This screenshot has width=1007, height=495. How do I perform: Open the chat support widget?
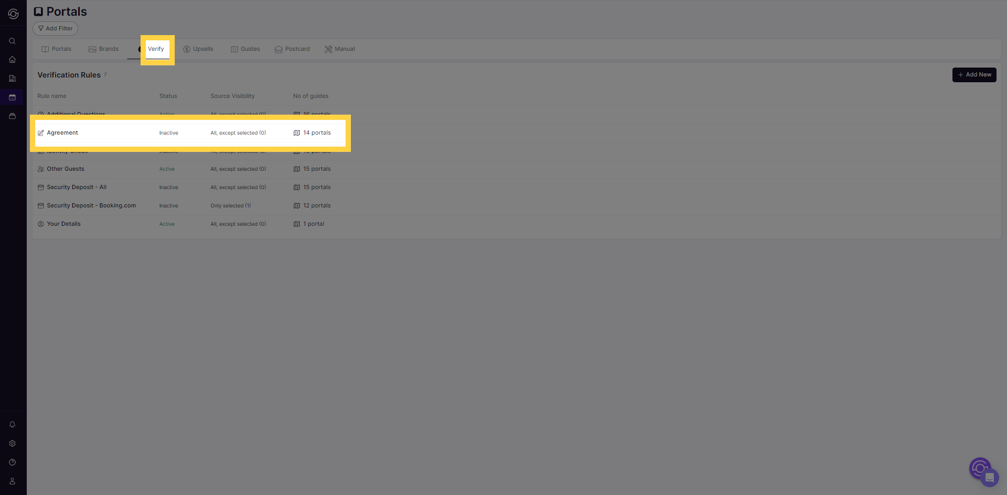(x=989, y=477)
